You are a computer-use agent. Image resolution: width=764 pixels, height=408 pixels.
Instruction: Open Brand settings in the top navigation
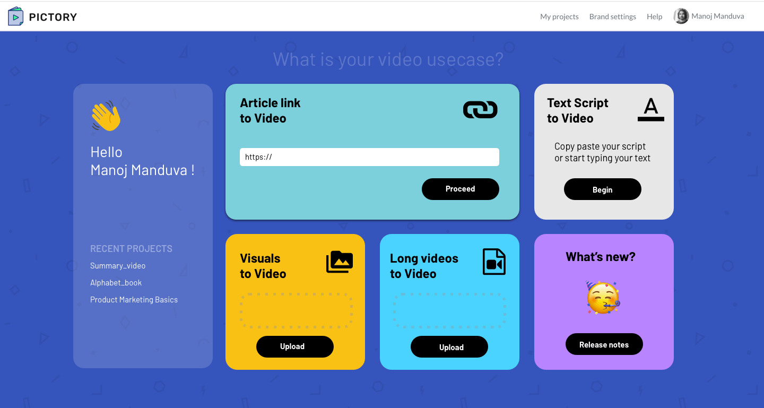[612, 16]
